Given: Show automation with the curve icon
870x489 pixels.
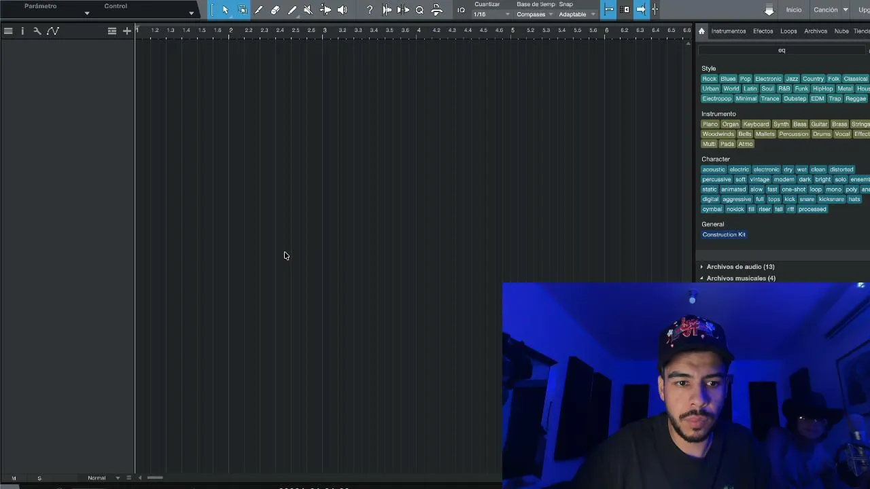Looking at the screenshot, I should point(52,31).
